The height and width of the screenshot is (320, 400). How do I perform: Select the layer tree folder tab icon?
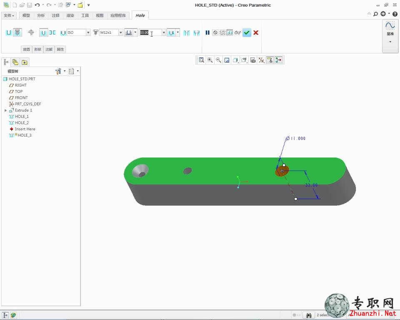pyautogui.click(x=15, y=62)
